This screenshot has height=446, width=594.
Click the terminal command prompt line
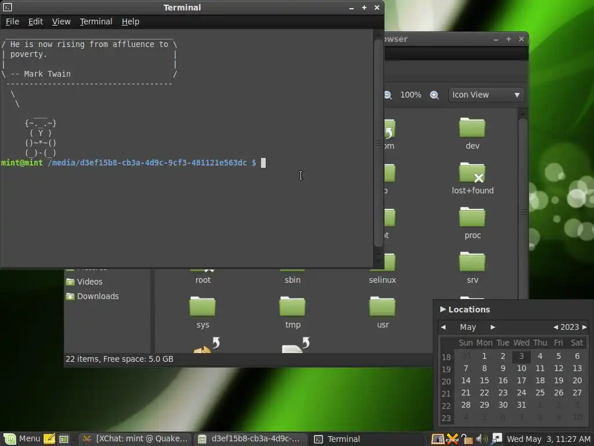click(x=133, y=163)
